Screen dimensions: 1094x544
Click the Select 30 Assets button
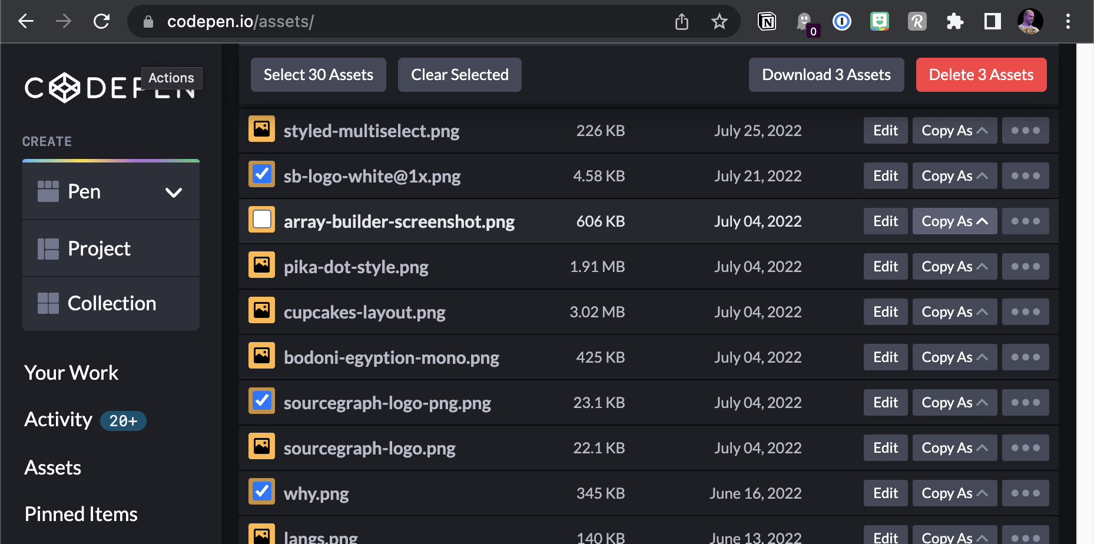point(318,75)
